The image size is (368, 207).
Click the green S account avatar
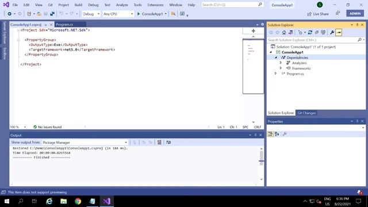tap(320, 5)
